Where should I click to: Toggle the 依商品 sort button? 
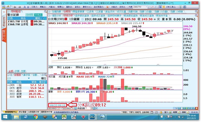pos(38,15)
